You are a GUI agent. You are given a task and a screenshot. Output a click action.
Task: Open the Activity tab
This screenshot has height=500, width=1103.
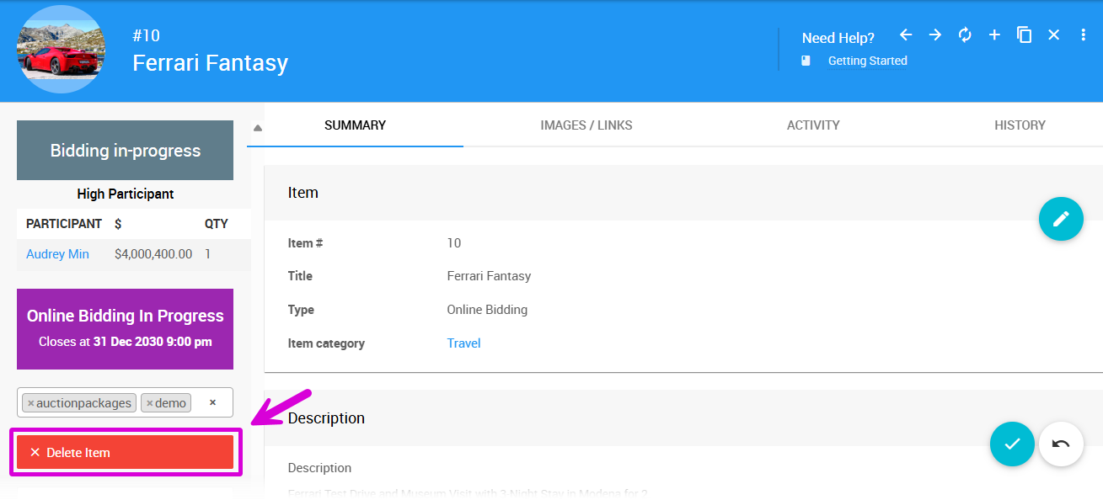coord(813,125)
